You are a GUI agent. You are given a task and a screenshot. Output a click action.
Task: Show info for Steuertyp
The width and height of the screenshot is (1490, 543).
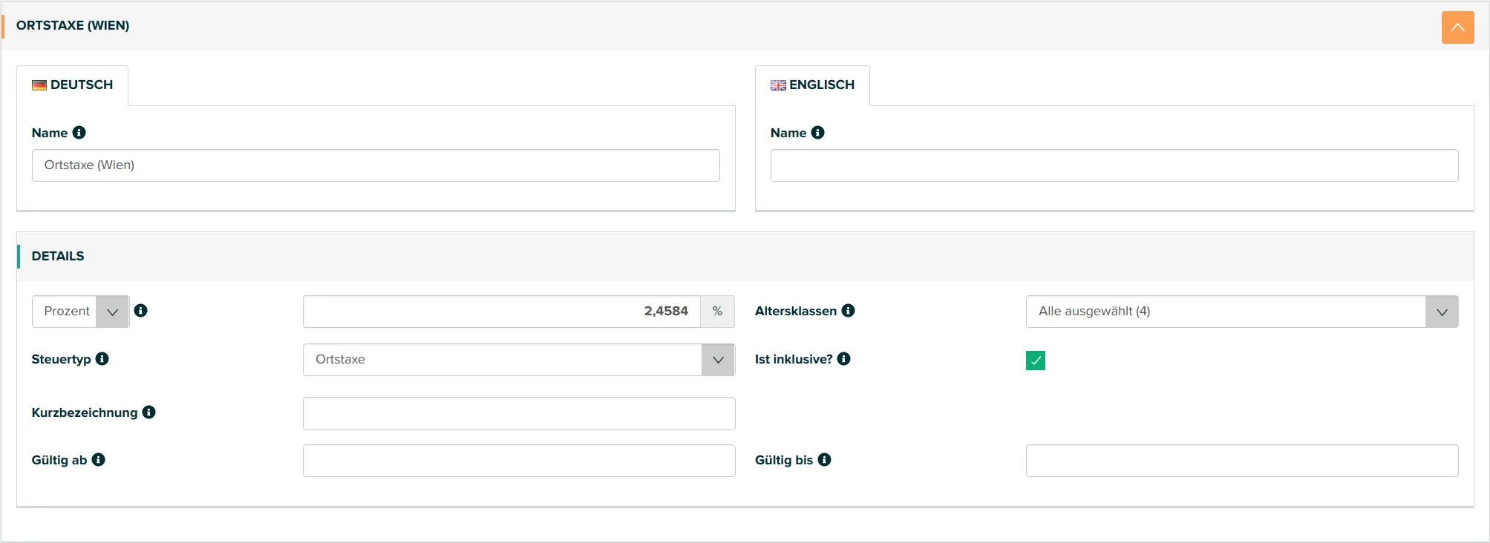tap(102, 359)
